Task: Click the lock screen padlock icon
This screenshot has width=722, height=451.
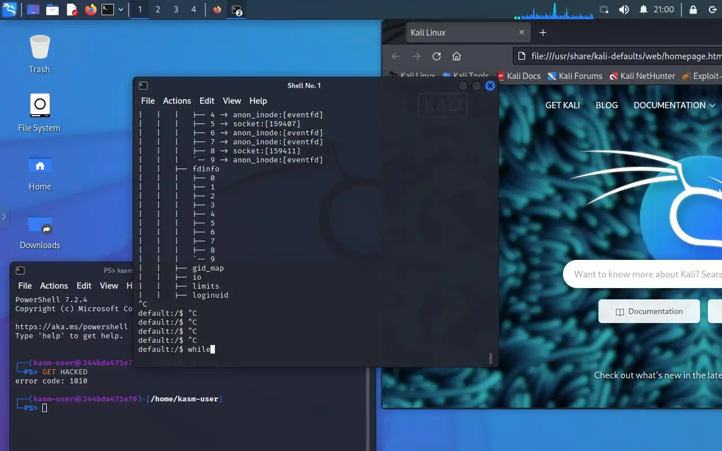Action: (x=693, y=10)
